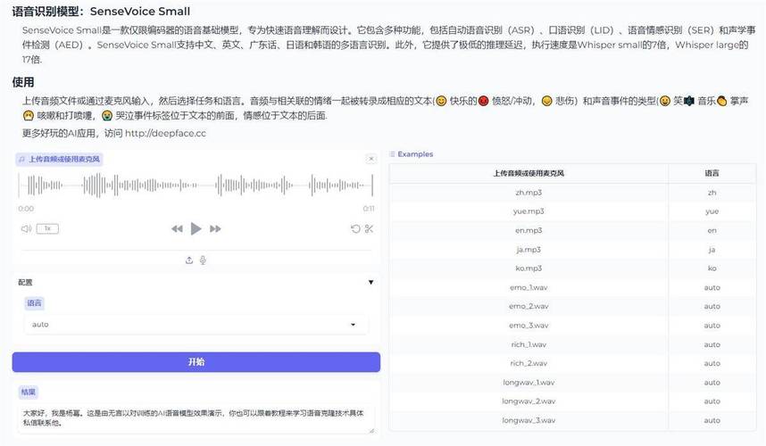Seek within the audio waveform
Image resolution: width=766 pixels, height=446 pixels.
pos(196,186)
